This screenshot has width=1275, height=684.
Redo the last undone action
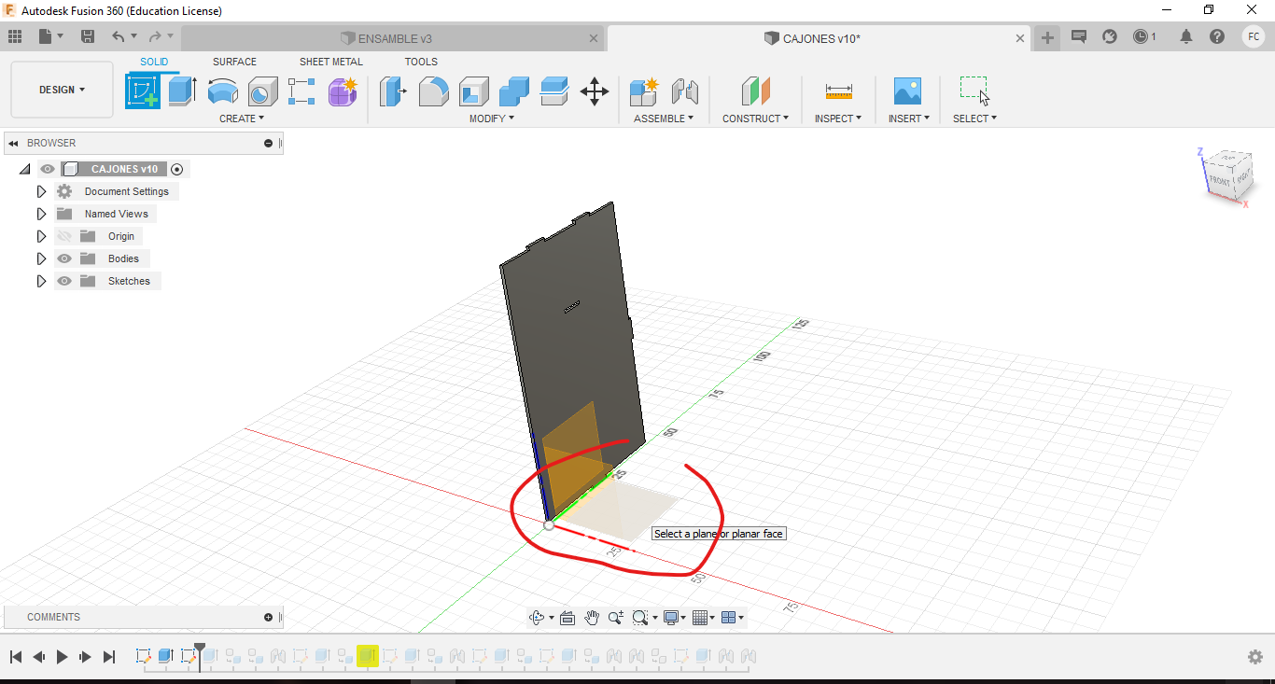coord(155,36)
